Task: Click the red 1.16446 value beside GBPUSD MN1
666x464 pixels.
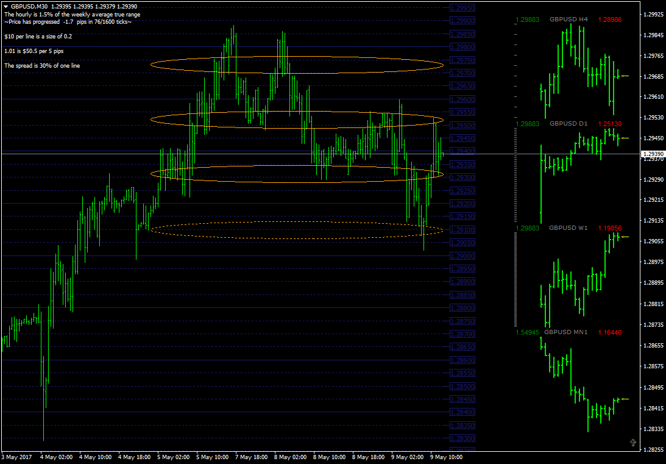Action: tap(610, 332)
